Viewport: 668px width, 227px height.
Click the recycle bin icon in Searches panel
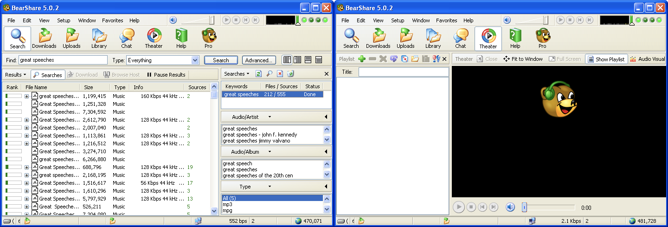[290, 74]
